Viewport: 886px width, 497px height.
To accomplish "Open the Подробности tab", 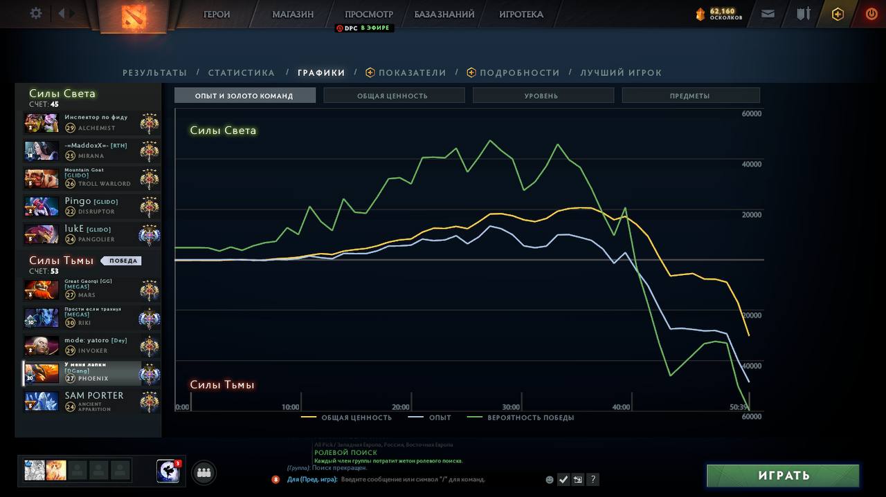I will pos(513,73).
